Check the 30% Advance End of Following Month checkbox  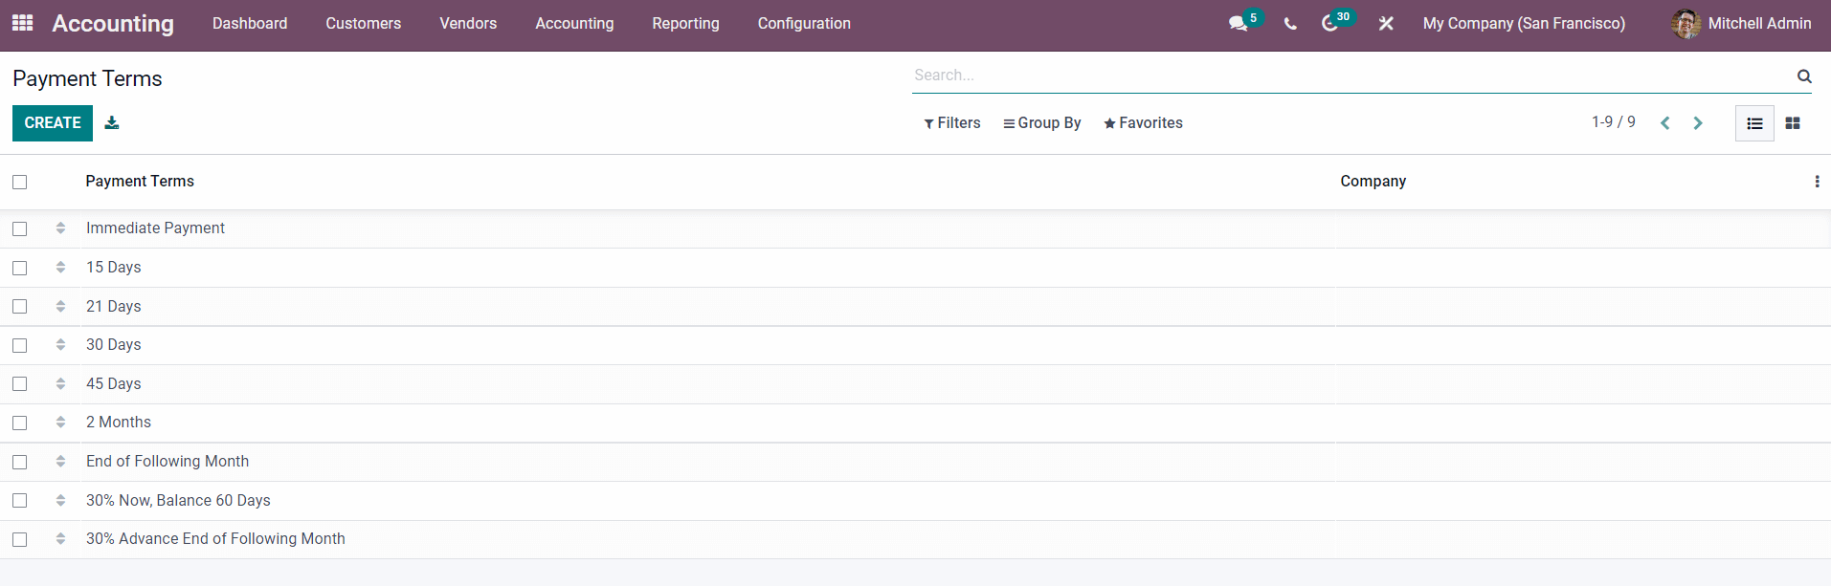(x=20, y=539)
